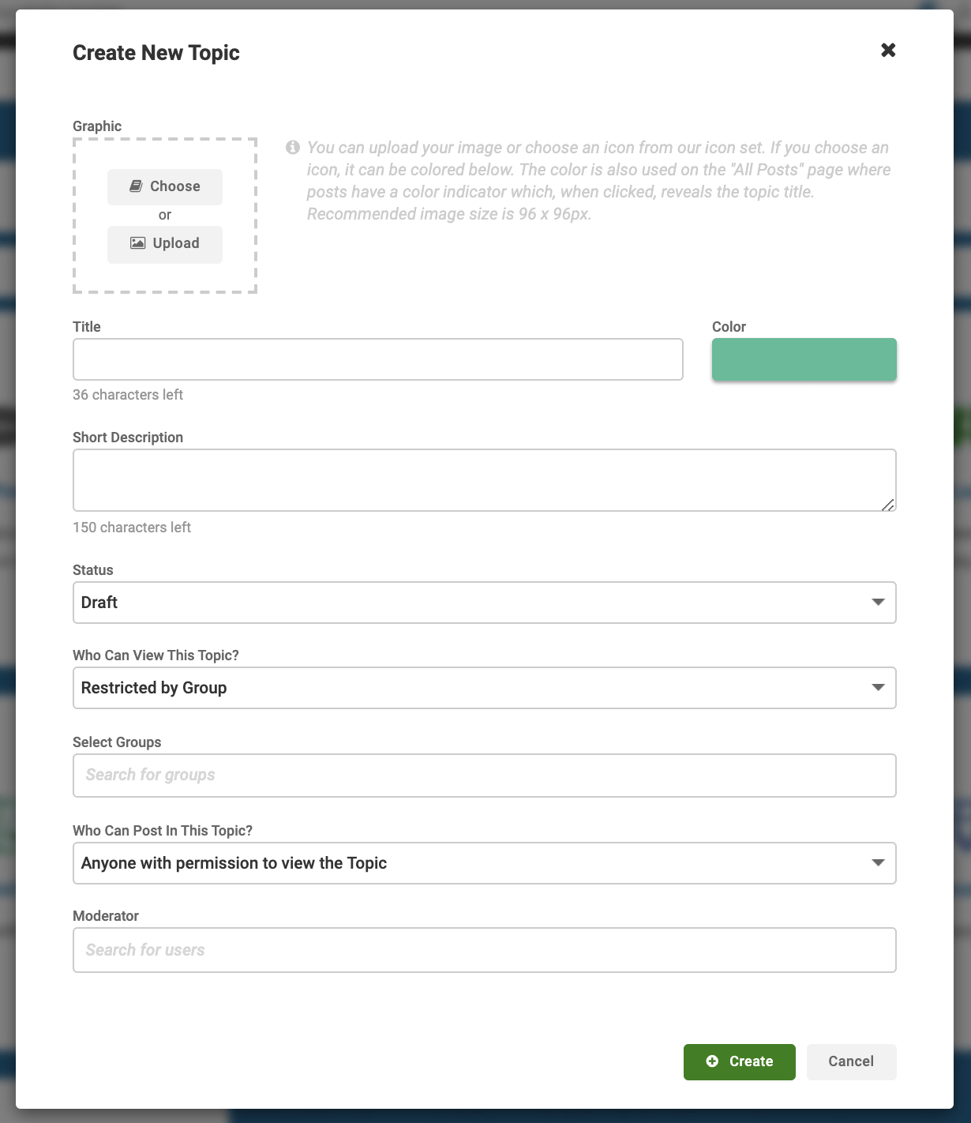Click the Search for users moderator field
Viewport: 971px width, 1123px height.
[484, 950]
